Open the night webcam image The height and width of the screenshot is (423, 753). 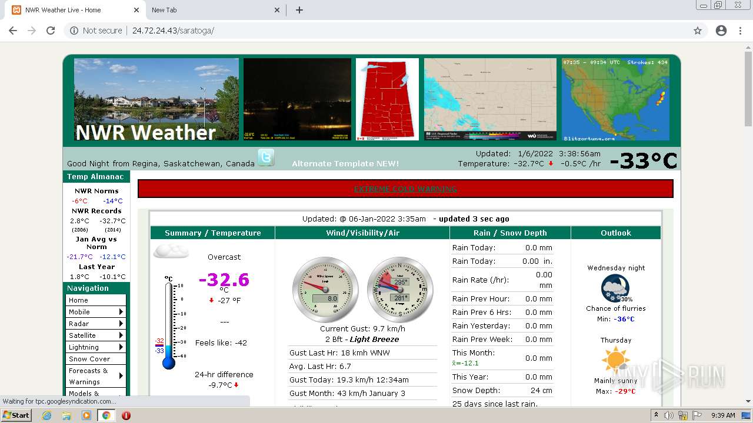click(x=297, y=99)
